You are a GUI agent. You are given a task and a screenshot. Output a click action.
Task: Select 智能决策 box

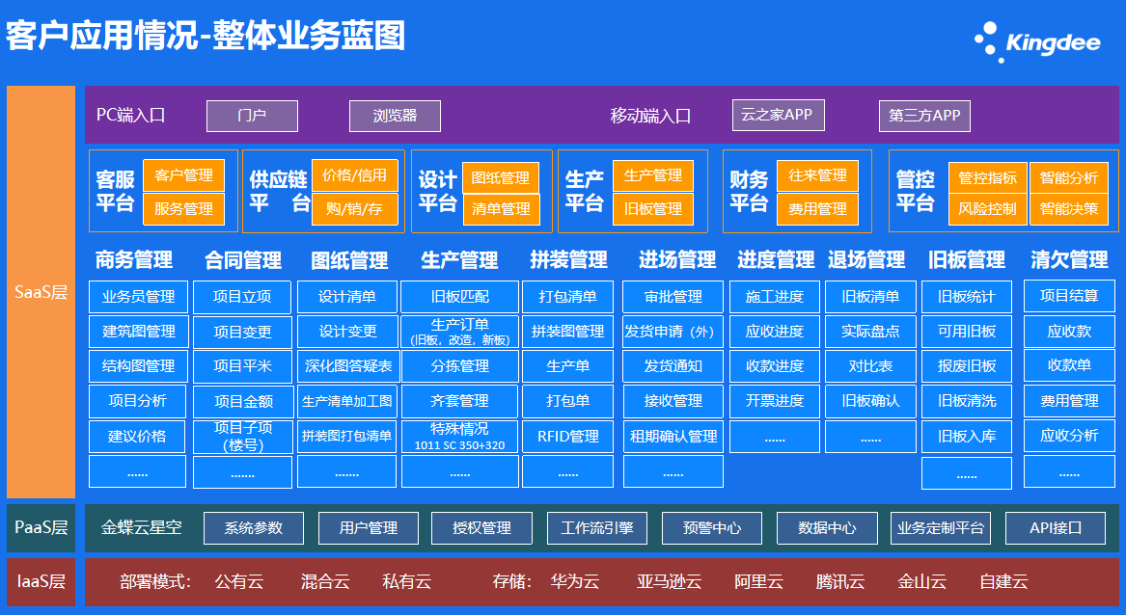coord(1068,209)
